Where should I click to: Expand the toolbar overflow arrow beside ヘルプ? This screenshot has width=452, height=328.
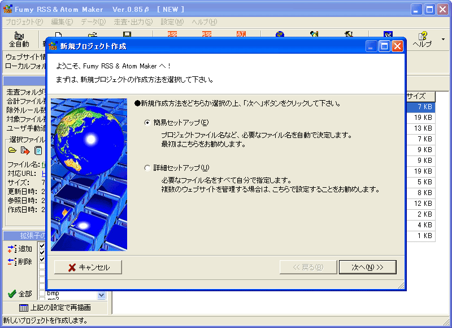click(x=444, y=39)
